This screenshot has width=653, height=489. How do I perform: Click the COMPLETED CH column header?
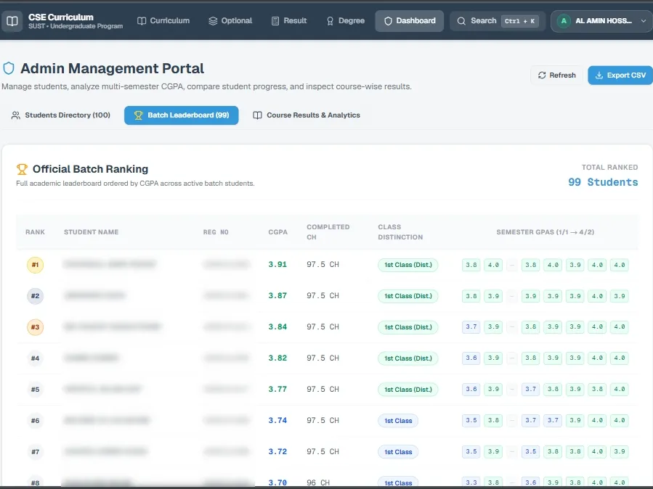coord(328,232)
